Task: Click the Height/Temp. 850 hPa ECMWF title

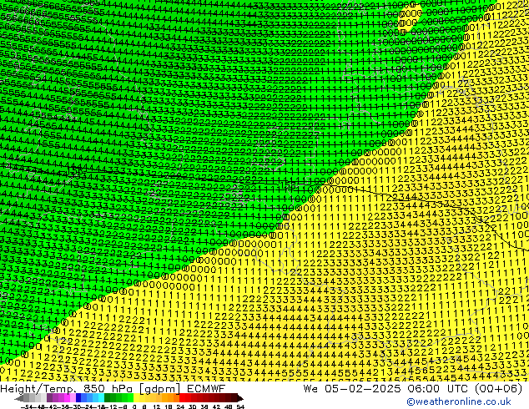Action: coord(113,389)
